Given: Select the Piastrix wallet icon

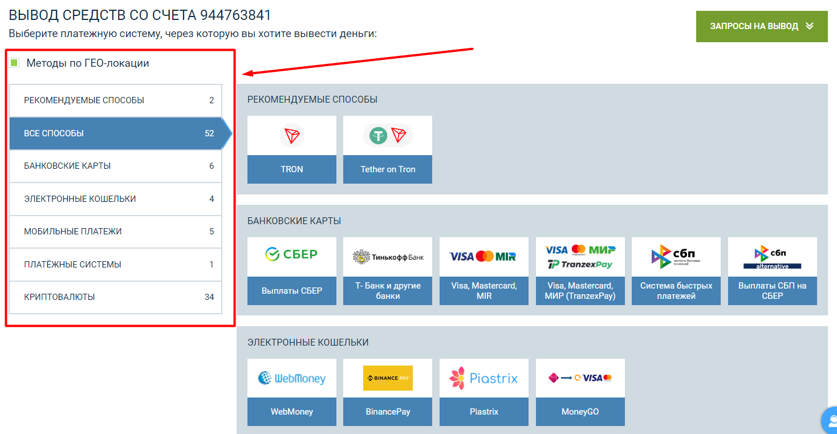Looking at the screenshot, I should click(483, 378).
